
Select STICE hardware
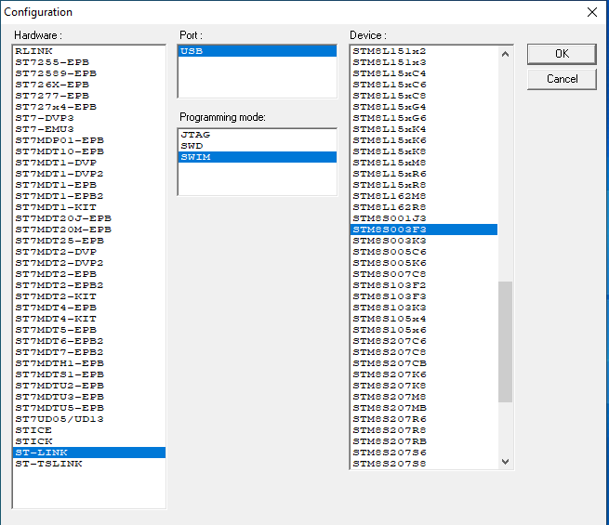(x=89, y=430)
